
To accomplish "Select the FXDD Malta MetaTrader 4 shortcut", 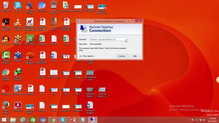I will [x=30, y=24].
